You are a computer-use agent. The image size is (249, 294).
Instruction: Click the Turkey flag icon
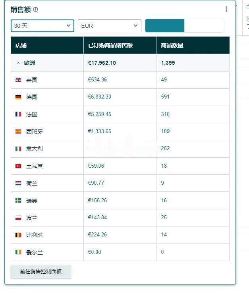point(18,166)
